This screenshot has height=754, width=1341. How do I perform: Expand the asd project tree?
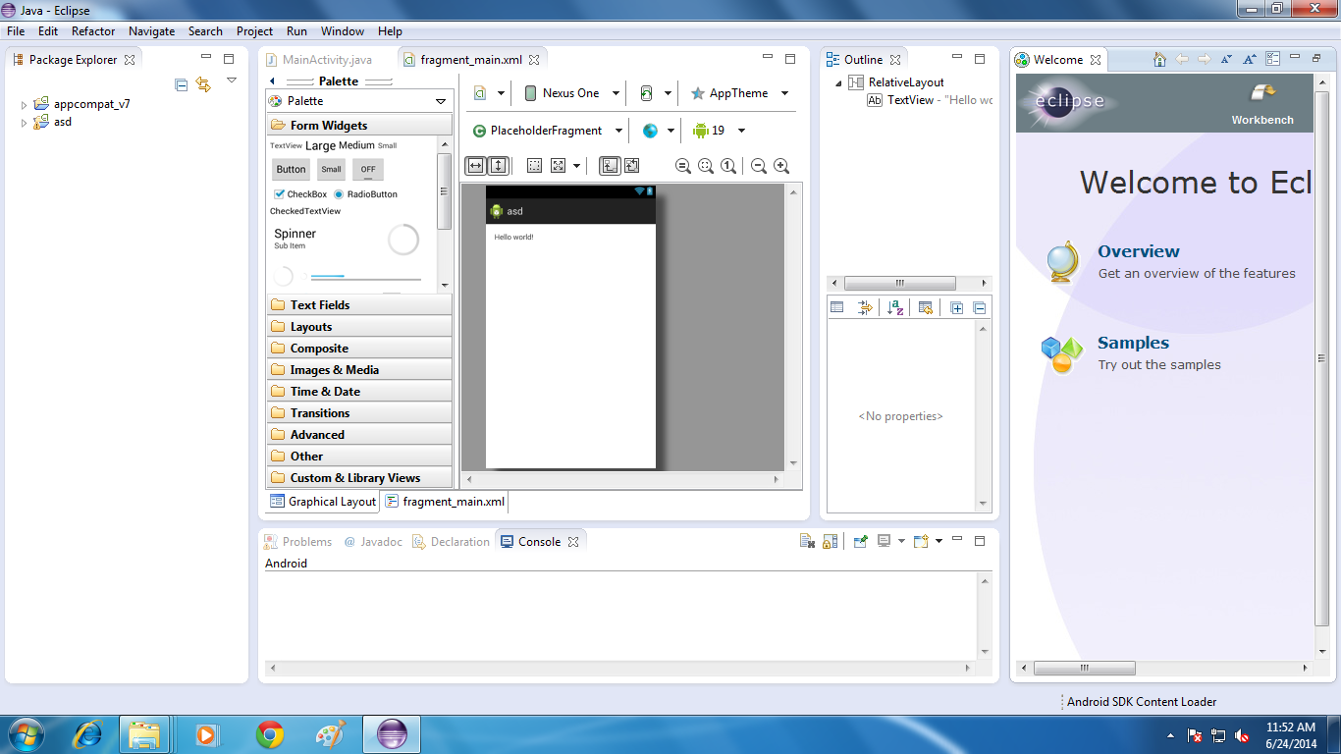(x=24, y=123)
